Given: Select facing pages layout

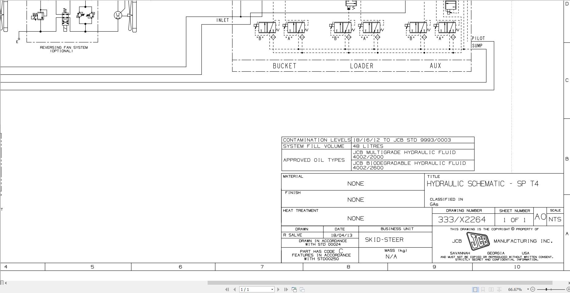Looking at the screenshot, I should pos(491,289).
